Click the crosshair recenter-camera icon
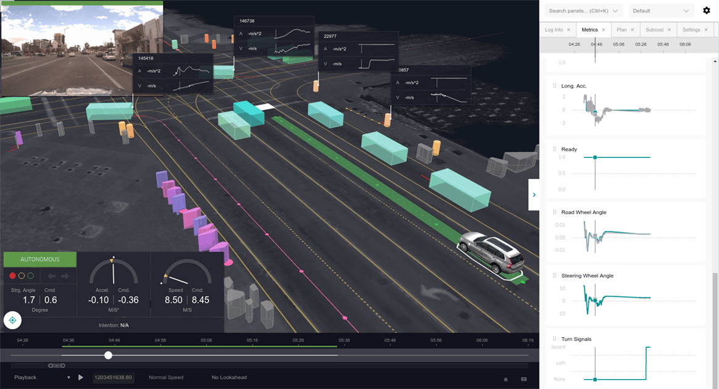719x389 pixels. tap(12, 320)
